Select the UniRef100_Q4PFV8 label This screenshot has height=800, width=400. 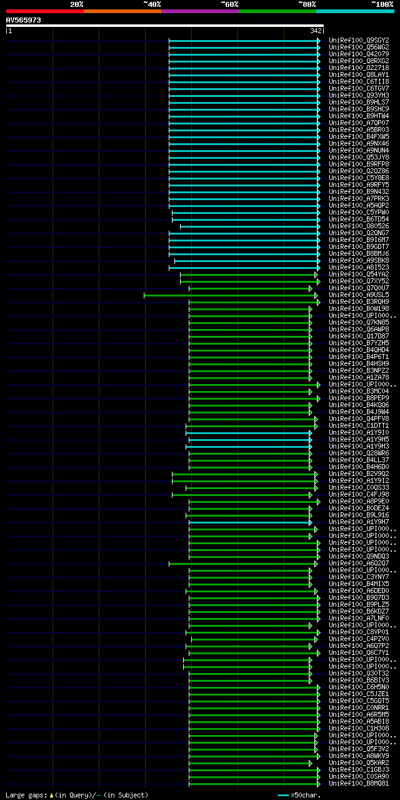(x=359, y=418)
